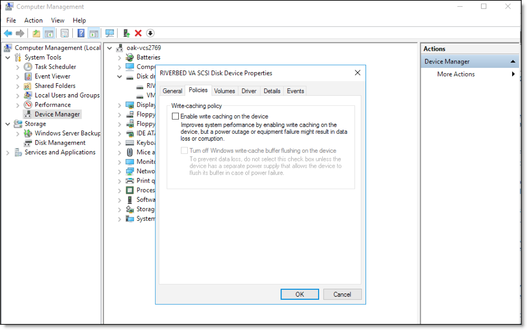Select Disk Management in the tree
The image size is (527, 330).
click(x=60, y=143)
